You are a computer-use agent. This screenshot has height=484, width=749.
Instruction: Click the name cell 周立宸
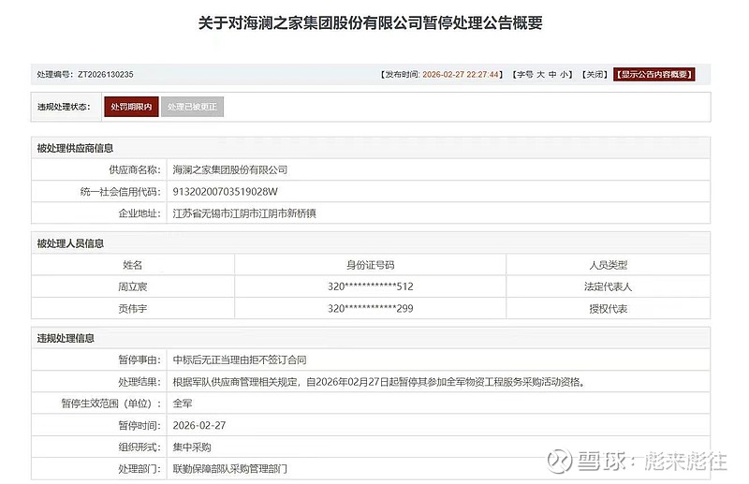pos(132,286)
